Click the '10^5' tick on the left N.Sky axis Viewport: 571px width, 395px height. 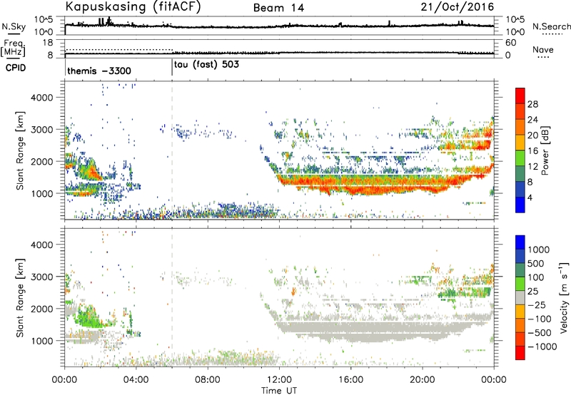tap(44, 20)
